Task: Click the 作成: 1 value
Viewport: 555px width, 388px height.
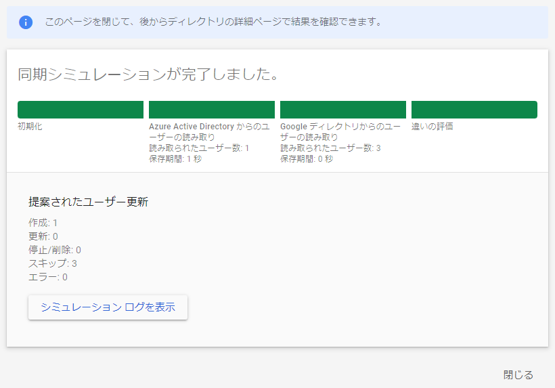Action: click(43, 223)
